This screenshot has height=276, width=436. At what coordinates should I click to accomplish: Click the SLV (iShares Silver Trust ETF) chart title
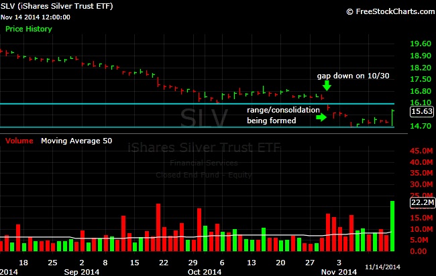click(57, 6)
